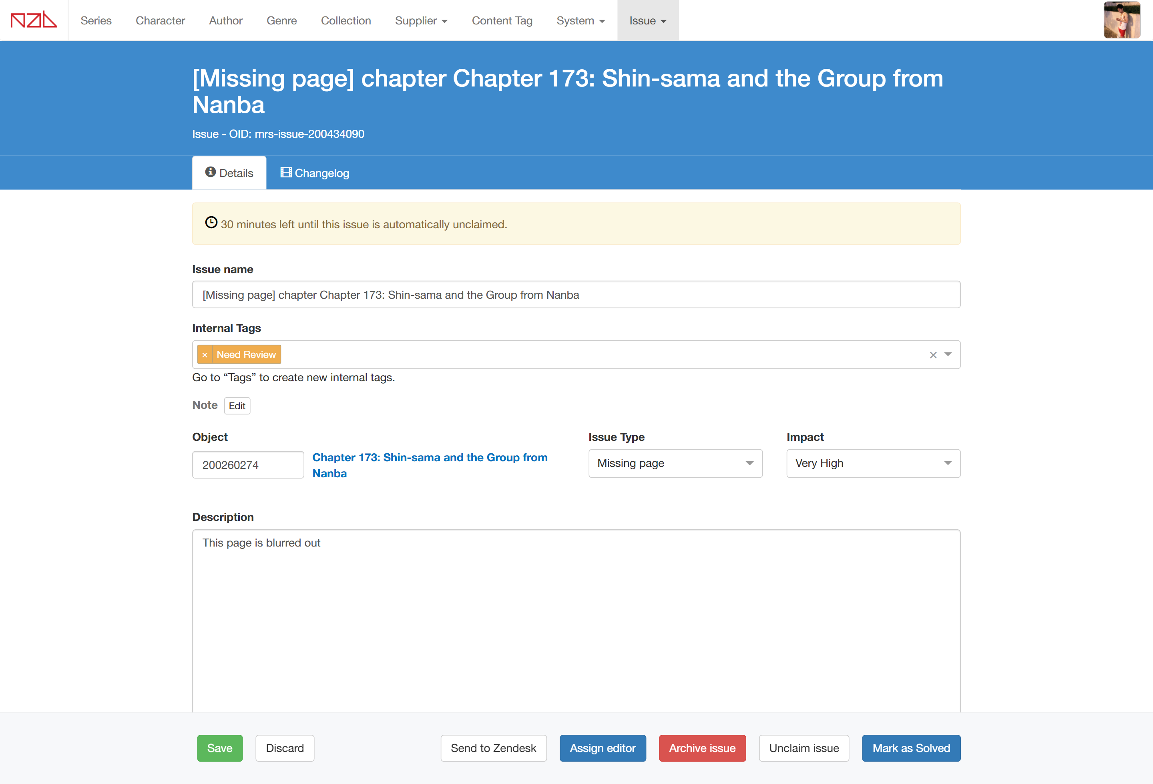Select the Details tab
The image size is (1153, 784).
(229, 173)
